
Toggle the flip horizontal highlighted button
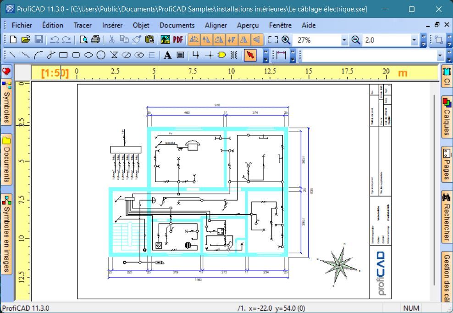[x=243, y=39]
